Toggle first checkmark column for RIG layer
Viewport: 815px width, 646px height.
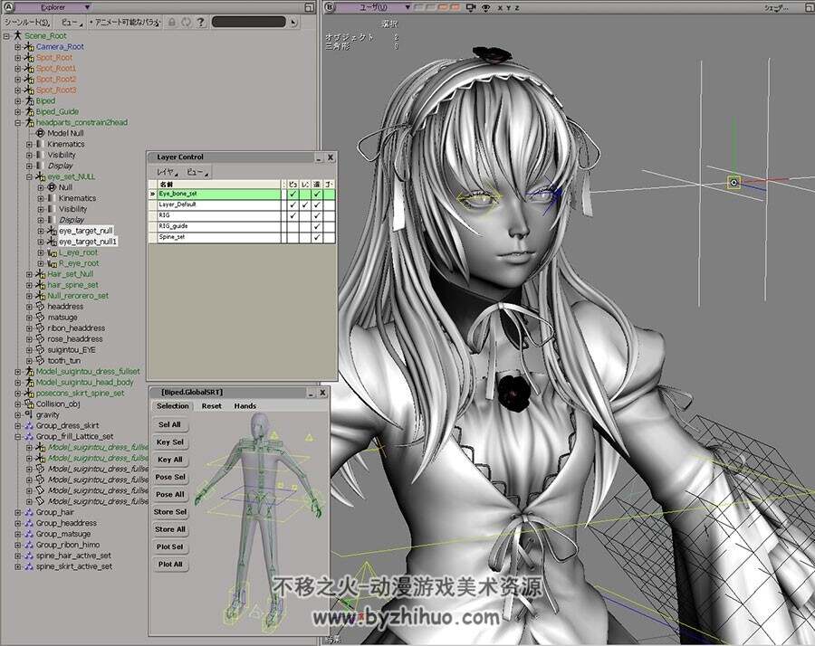click(x=292, y=215)
